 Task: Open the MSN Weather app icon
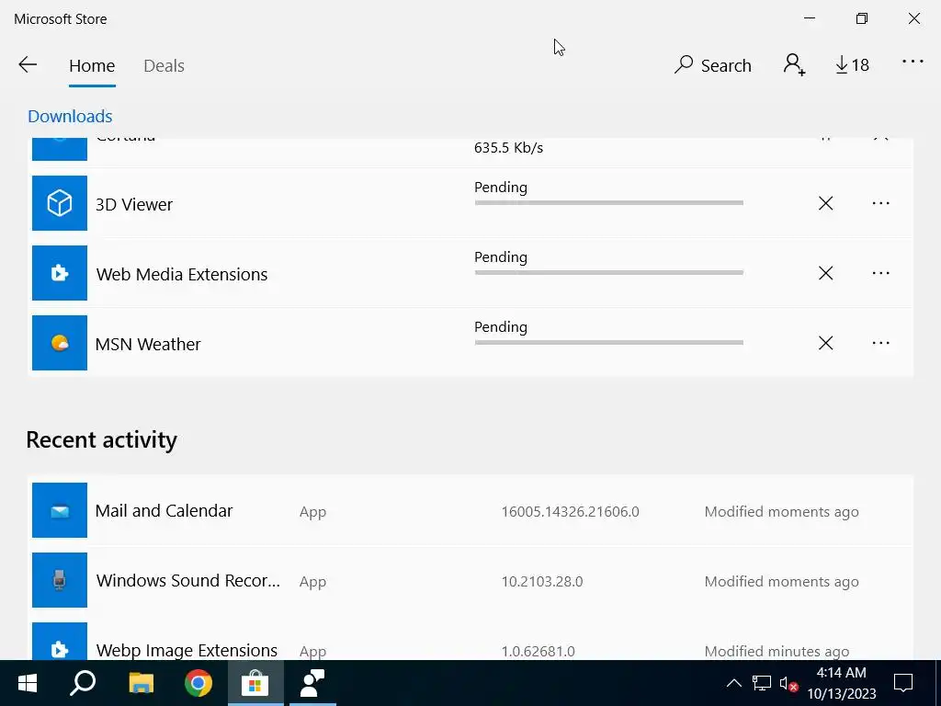[60, 343]
